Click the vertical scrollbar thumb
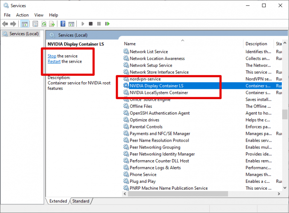This screenshot has width=289, height=213. pos(285,115)
